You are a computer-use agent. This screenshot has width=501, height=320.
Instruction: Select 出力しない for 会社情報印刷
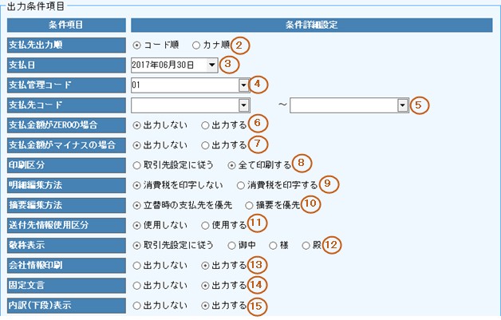click(x=136, y=264)
